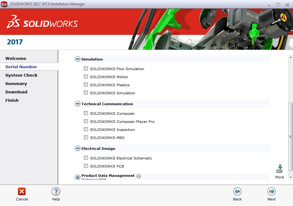Collapse the Technical Communication section
This screenshot has height=206, width=293.
(78, 104)
